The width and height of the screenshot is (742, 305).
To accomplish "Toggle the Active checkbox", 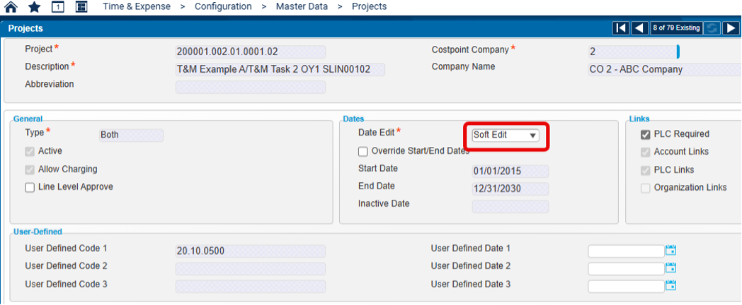I will tap(30, 152).
